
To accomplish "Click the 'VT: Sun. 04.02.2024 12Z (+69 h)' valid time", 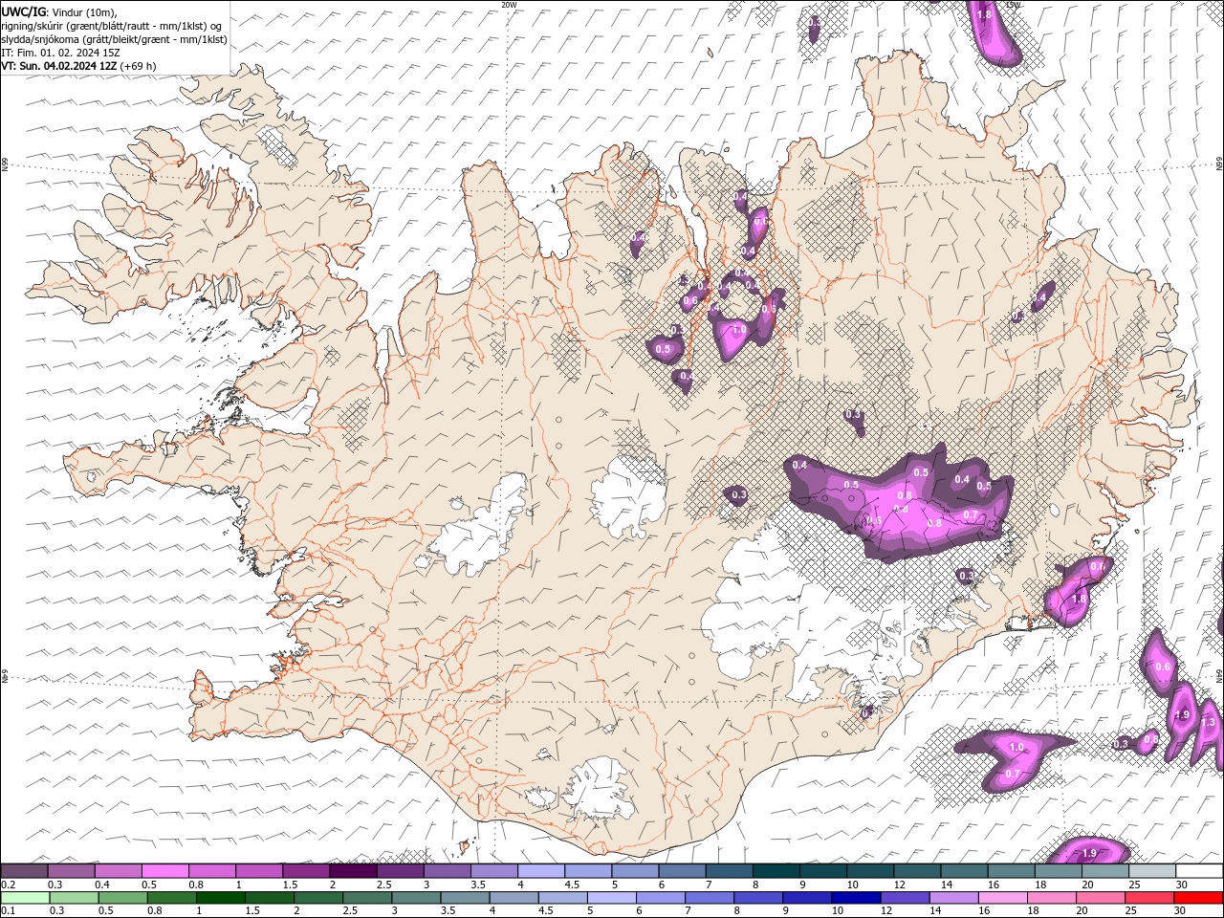I will click(x=78, y=66).
